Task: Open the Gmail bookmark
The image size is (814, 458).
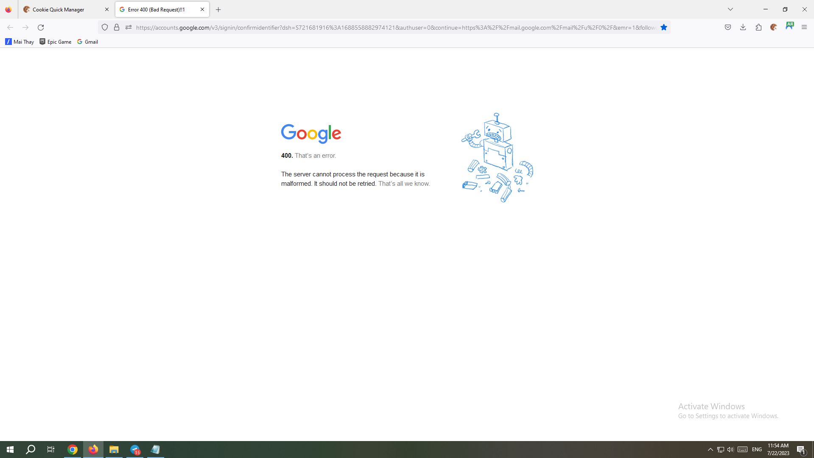Action: coord(88,42)
